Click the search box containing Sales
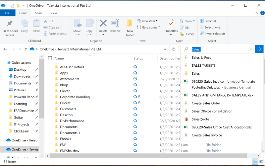This screenshot has height=166, width=265. point(218,49)
